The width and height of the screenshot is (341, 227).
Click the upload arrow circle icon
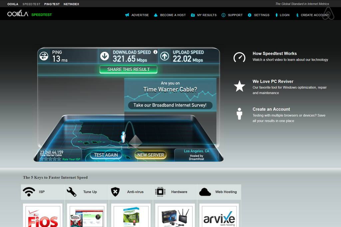point(165,56)
